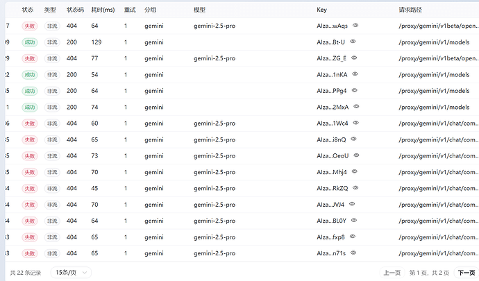Click status code 200 in the AIza...1nKA row

[72, 75]
